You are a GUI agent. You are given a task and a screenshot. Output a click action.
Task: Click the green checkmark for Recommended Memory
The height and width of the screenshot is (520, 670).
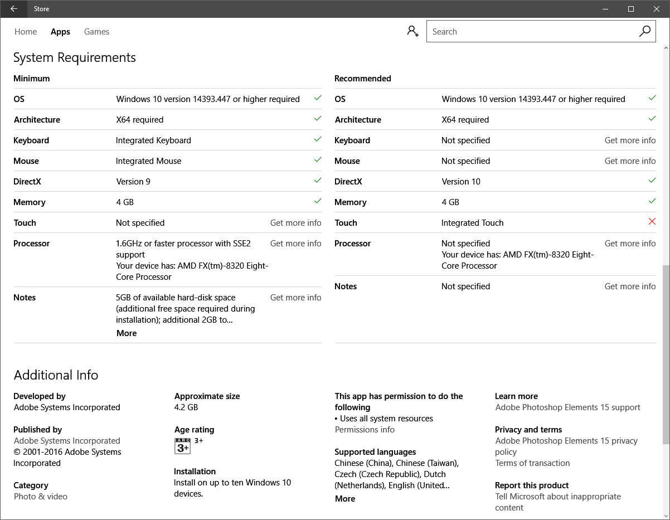(652, 201)
